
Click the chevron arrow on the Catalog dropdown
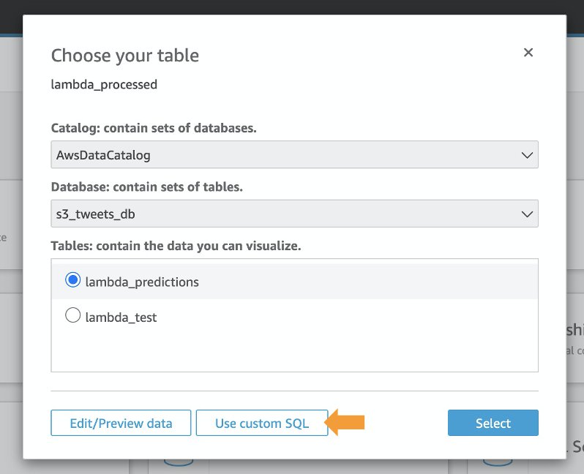[x=526, y=155]
